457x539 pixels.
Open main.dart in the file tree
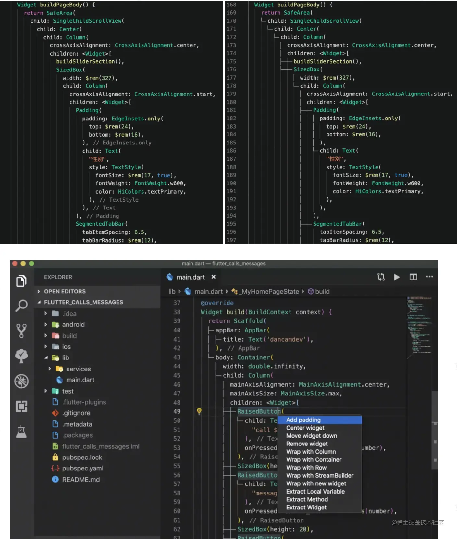coord(80,380)
